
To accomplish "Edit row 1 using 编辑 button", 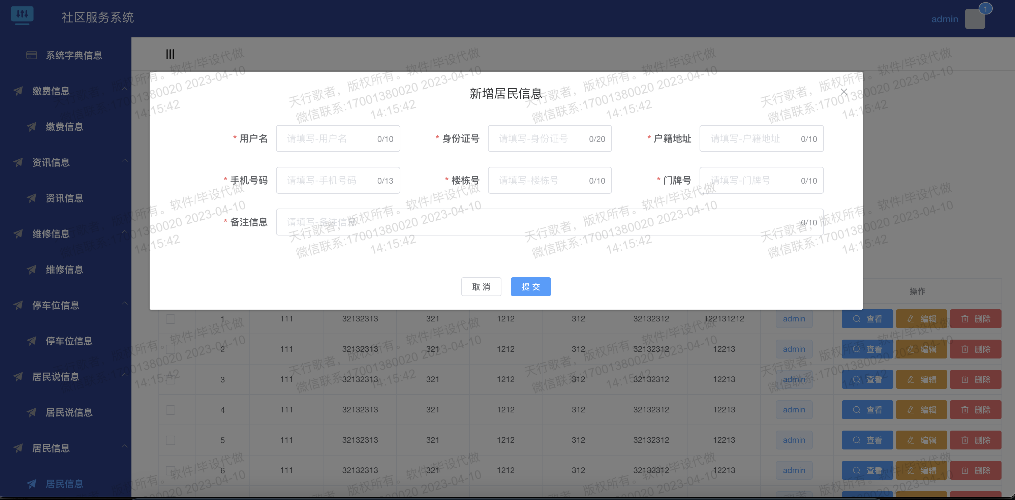I will click(921, 319).
